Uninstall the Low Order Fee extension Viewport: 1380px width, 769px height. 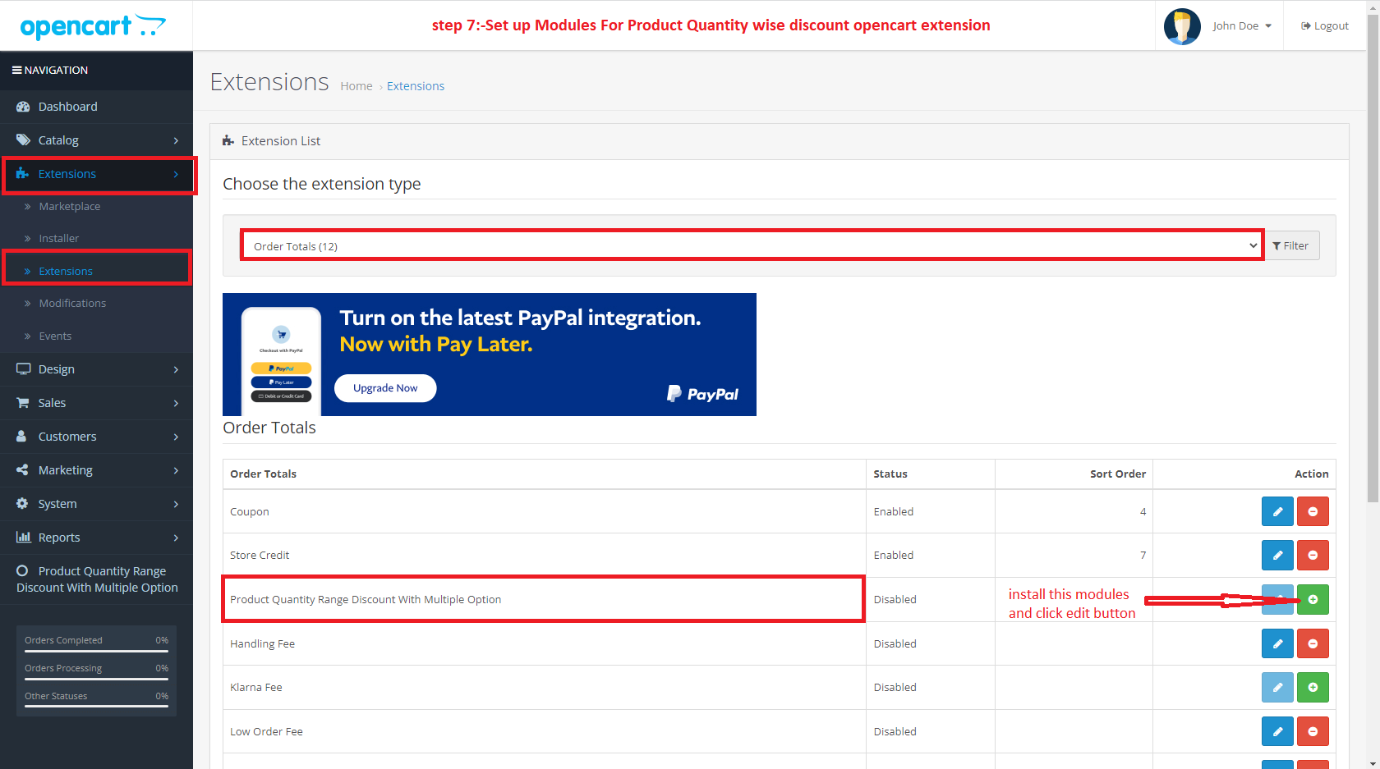point(1313,731)
